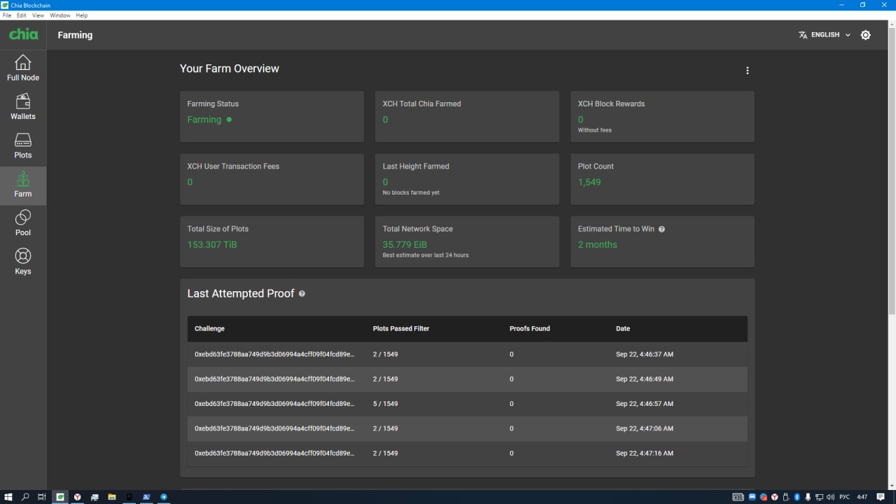Click the Chia taskbar app icon

point(60,497)
